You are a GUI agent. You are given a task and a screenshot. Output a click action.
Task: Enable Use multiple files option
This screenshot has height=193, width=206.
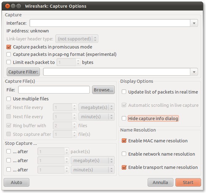point(9,99)
